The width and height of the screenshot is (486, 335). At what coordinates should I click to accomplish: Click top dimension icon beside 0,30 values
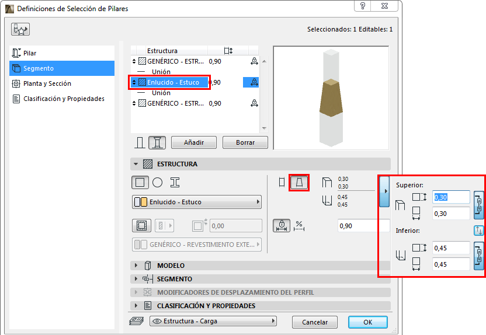point(327,183)
